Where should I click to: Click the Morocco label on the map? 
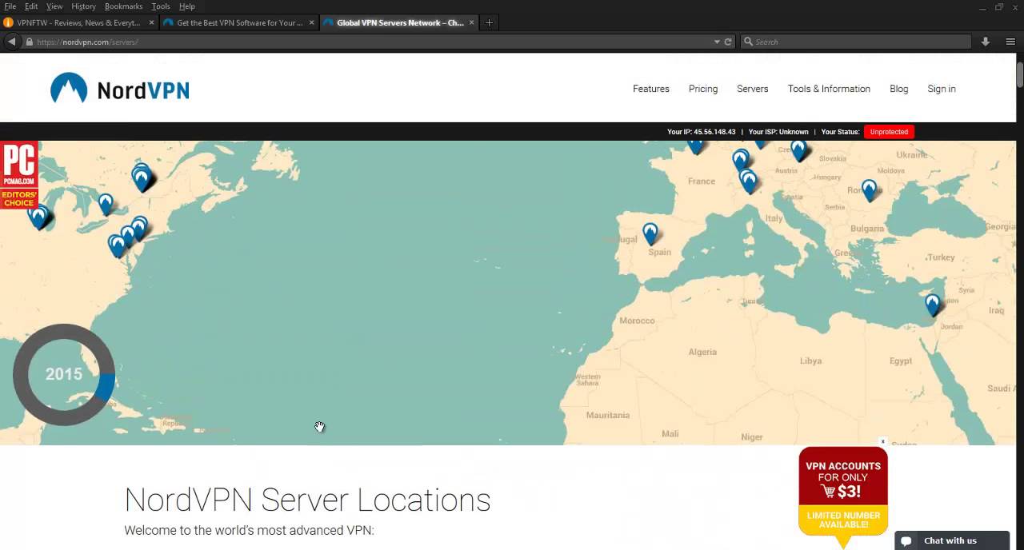[637, 321]
